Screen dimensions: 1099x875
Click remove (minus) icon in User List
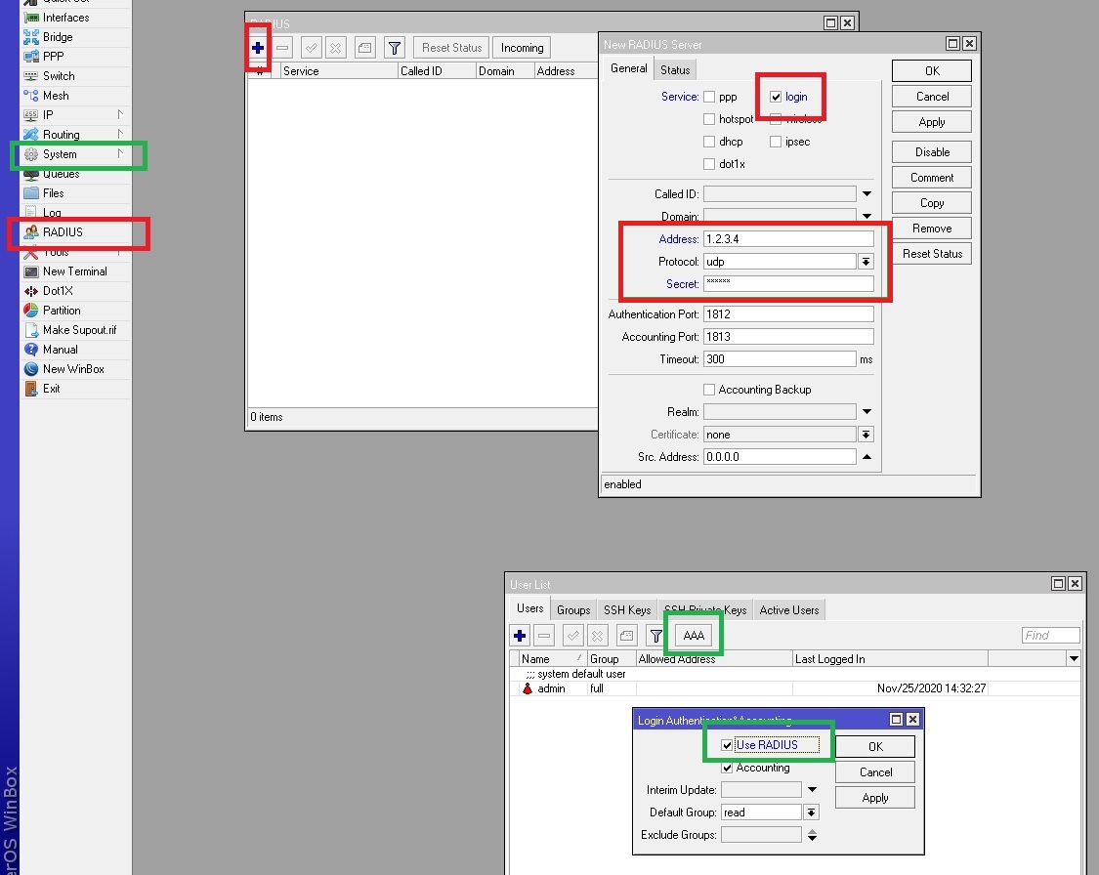click(544, 636)
